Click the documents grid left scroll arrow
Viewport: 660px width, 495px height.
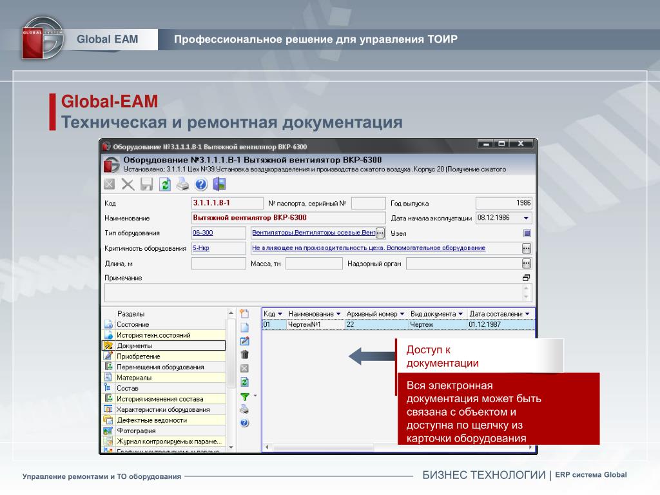(x=267, y=447)
